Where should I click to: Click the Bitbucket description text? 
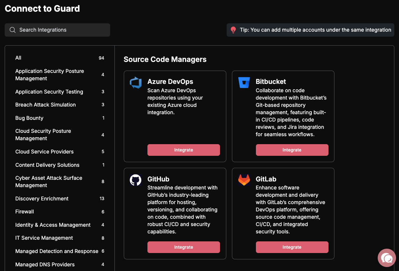coord(291,112)
